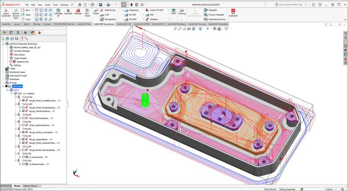Open the Tools menu

(55, 5)
